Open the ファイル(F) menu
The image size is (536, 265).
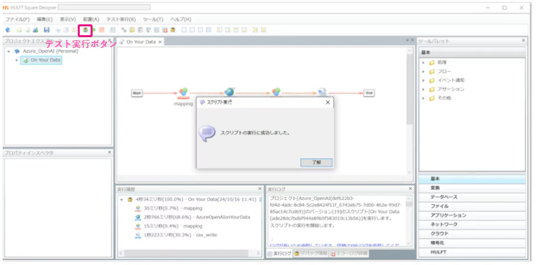click(18, 20)
